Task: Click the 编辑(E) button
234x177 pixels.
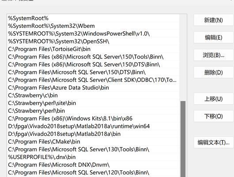Action: click(213, 38)
